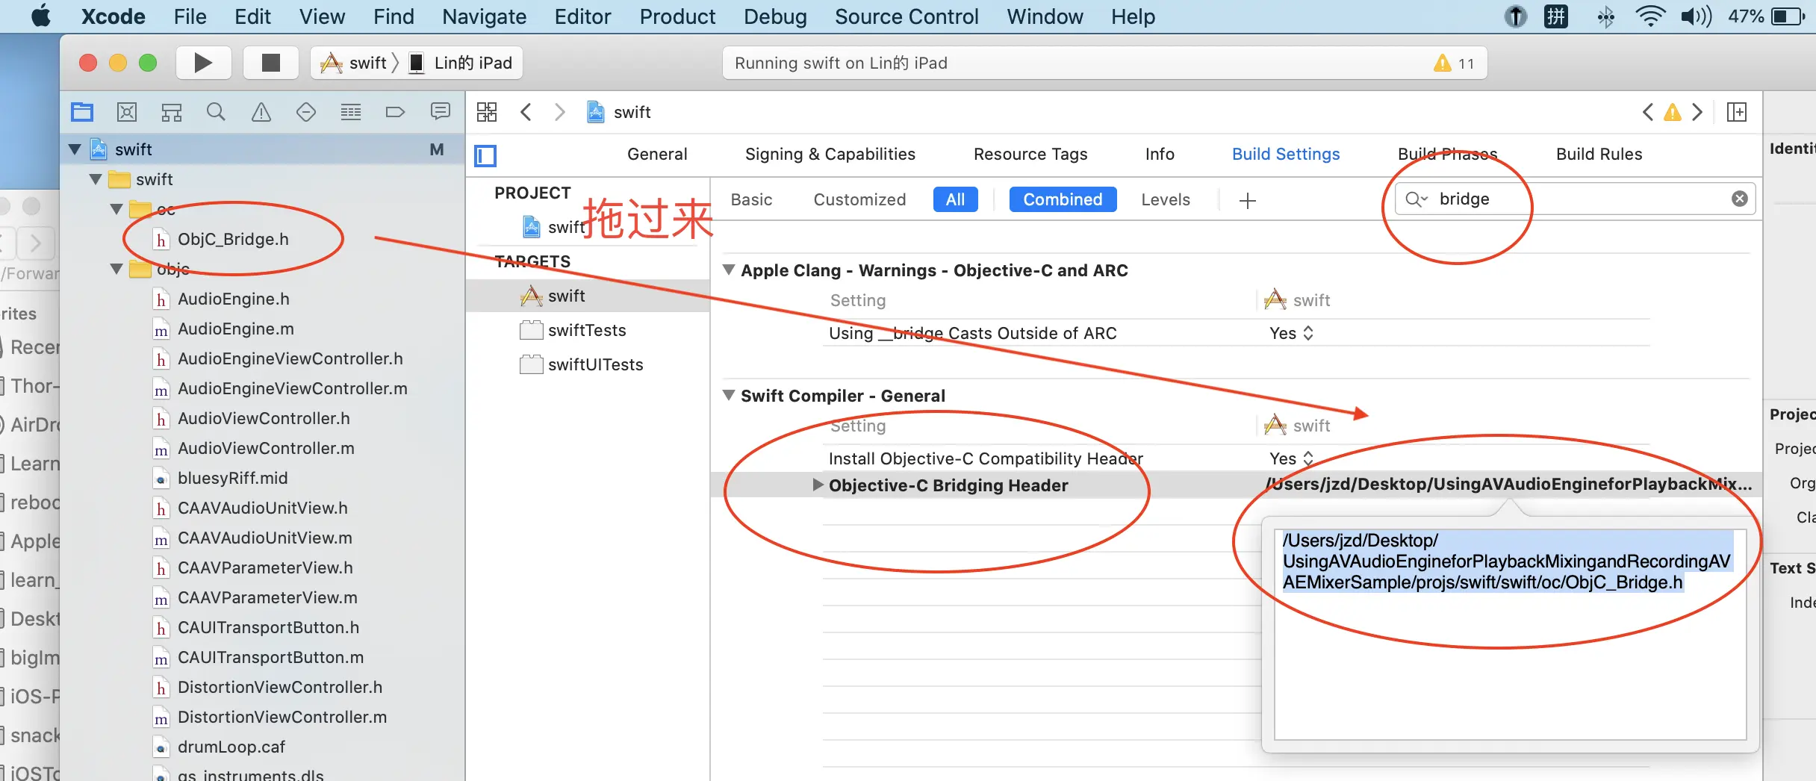Collapse the objc folder
This screenshot has height=781, width=1816.
pos(116,269)
